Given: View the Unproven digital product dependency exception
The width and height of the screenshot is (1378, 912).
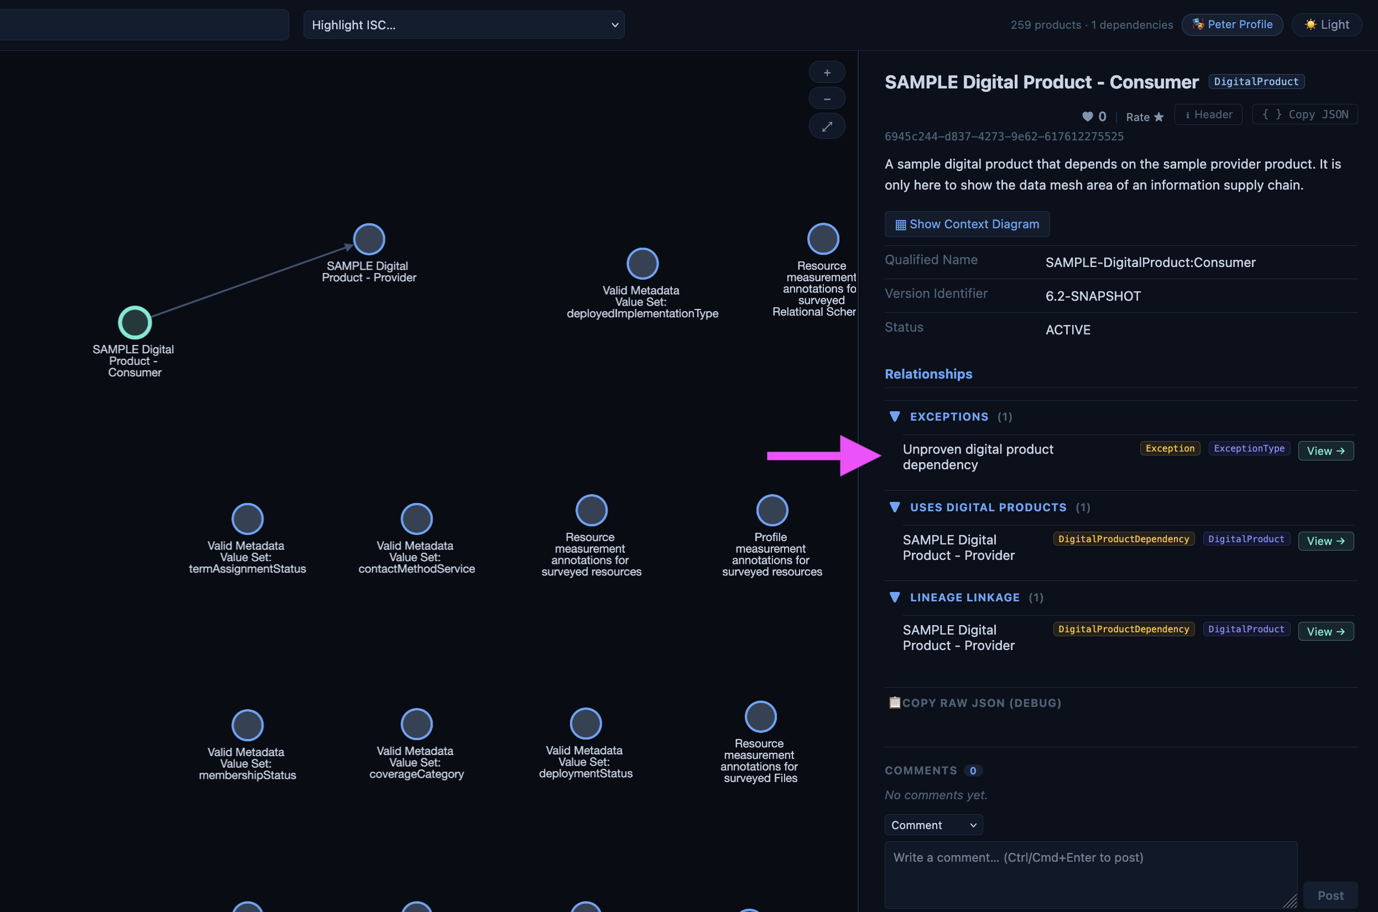Looking at the screenshot, I should 1325,451.
